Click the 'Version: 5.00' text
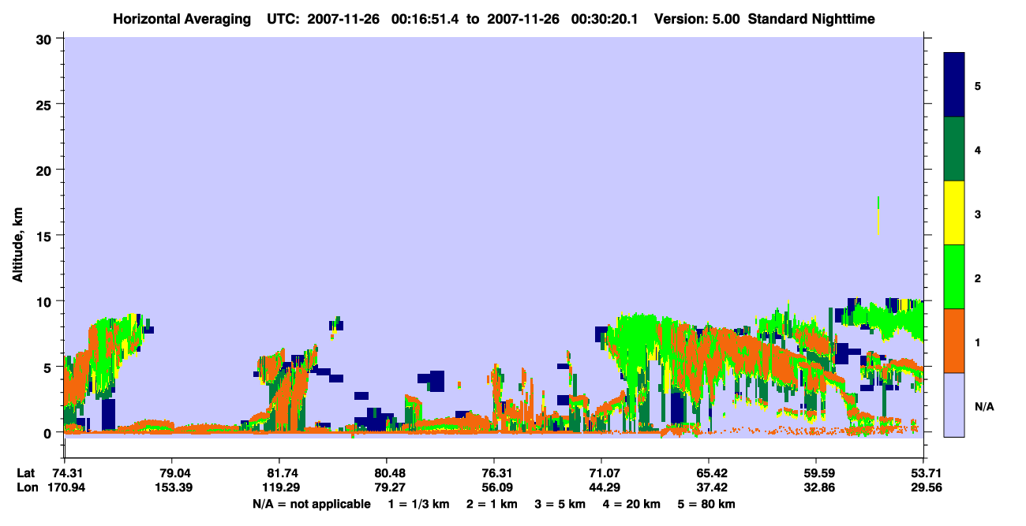 (x=697, y=19)
